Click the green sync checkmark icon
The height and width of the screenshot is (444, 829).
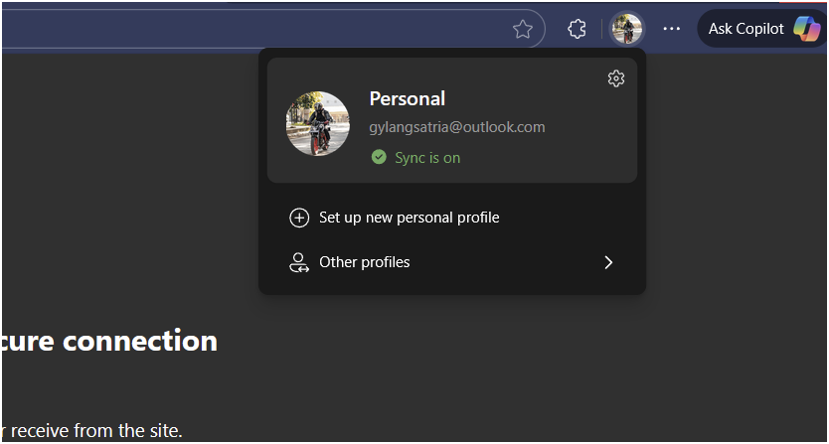[379, 157]
